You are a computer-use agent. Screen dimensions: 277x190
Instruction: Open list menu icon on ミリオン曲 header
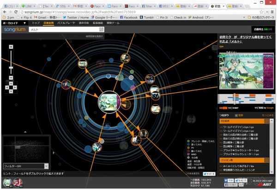pos(266,160)
